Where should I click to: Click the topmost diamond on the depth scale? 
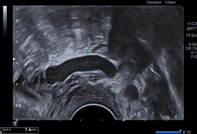coord(17,20)
